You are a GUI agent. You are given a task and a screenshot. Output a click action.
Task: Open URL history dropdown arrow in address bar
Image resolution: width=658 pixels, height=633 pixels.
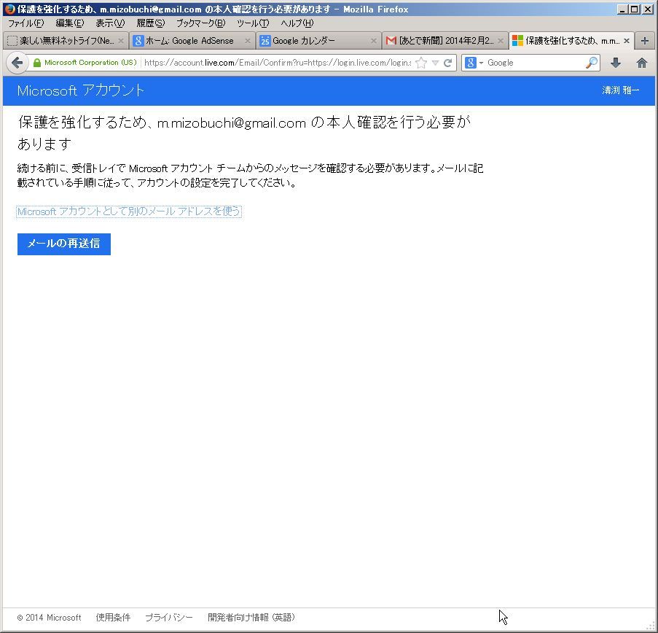pos(435,63)
